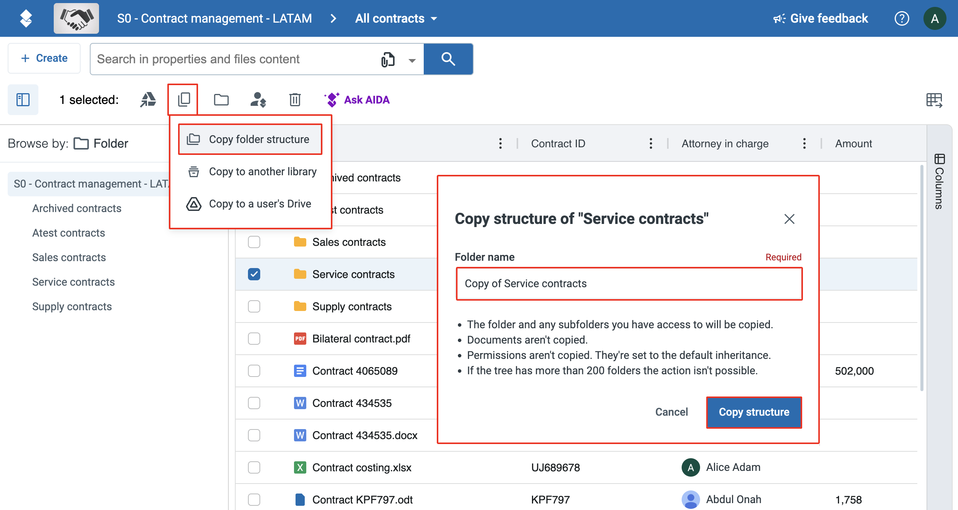Click the Supply contracts folder icon
Viewport: 958px width, 510px height.
300,306
